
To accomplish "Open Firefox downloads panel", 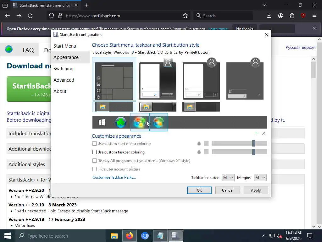I will [x=269, y=16].
